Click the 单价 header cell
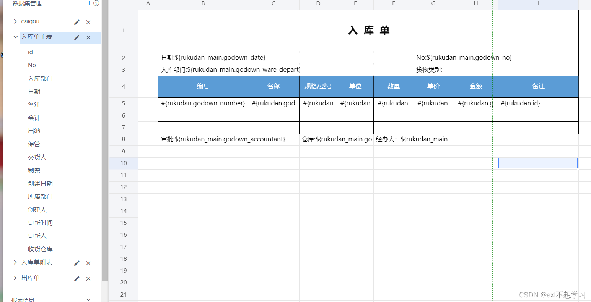 [x=433, y=86]
